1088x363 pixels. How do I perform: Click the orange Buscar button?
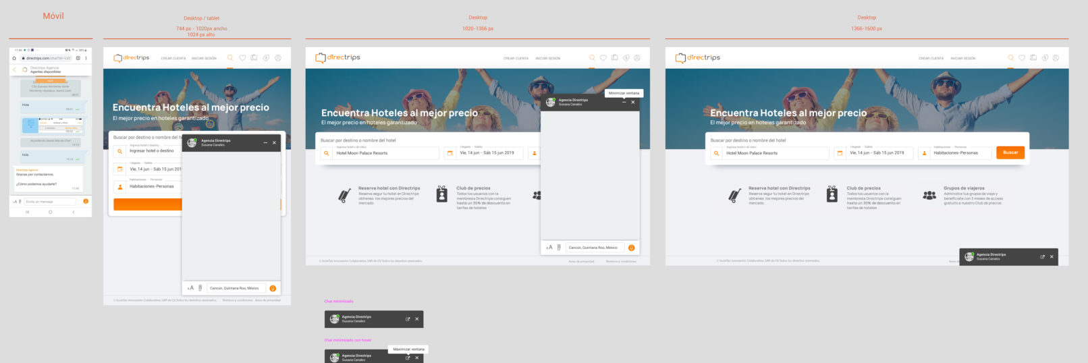click(x=1010, y=152)
